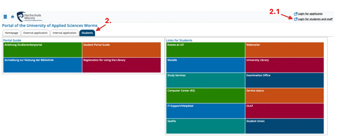Viewport: 338px width, 139px height.
Task: Open the Student Portal Guide tile
Action: pos(121,50)
